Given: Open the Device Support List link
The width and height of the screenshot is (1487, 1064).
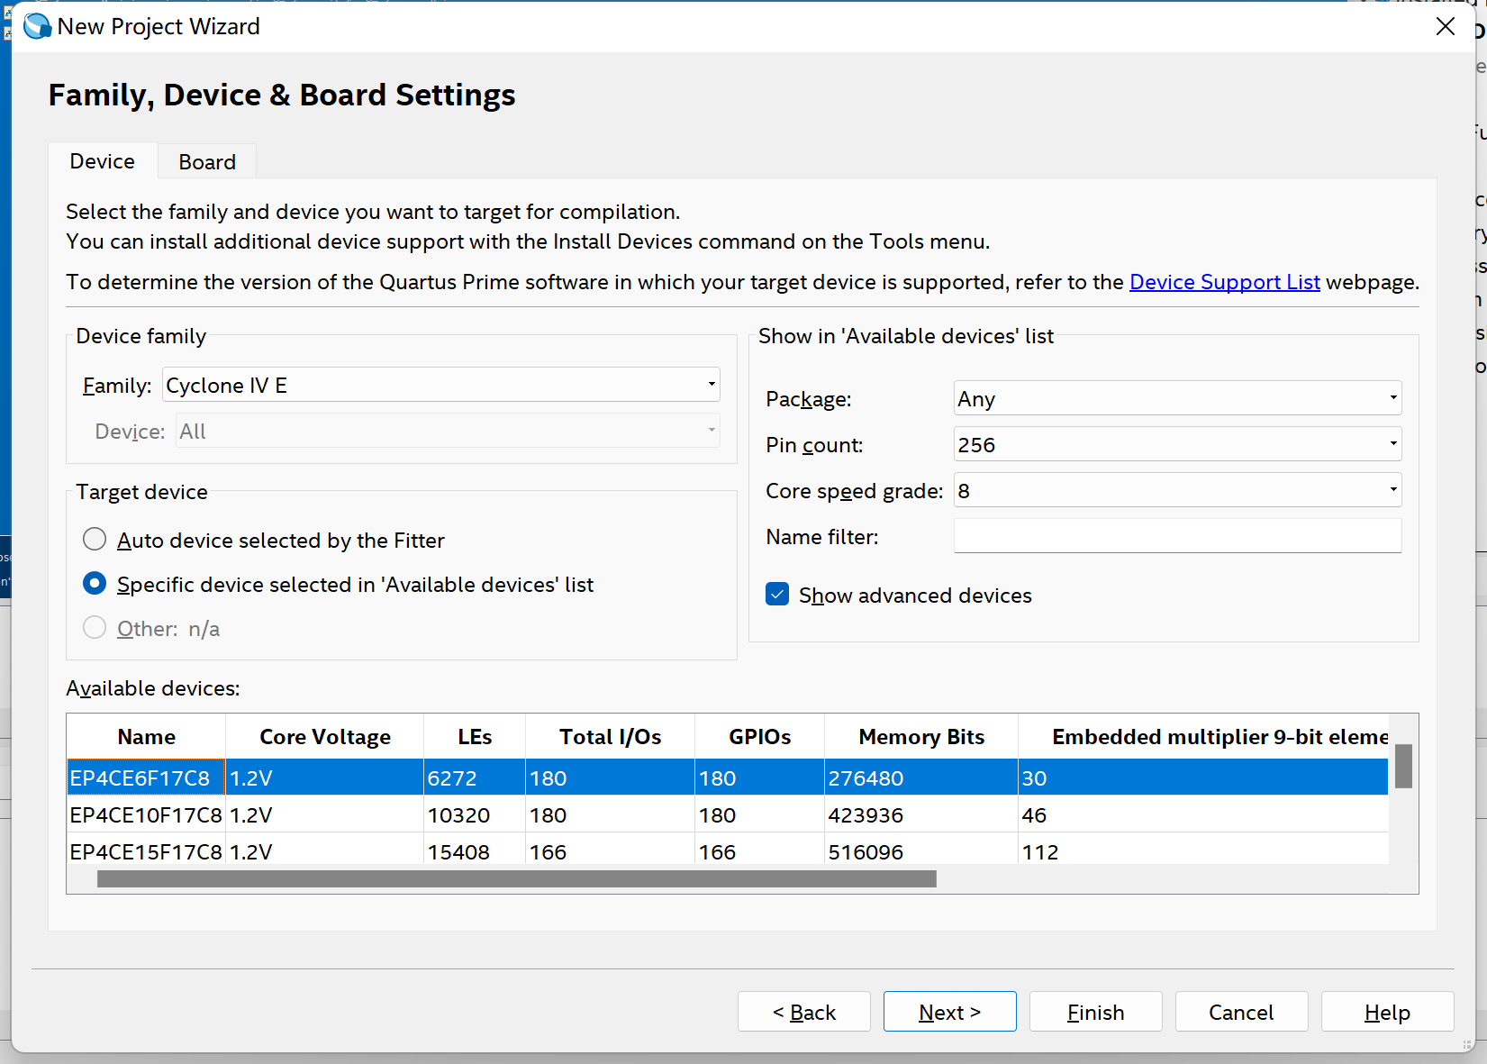Looking at the screenshot, I should tap(1224, 282).
